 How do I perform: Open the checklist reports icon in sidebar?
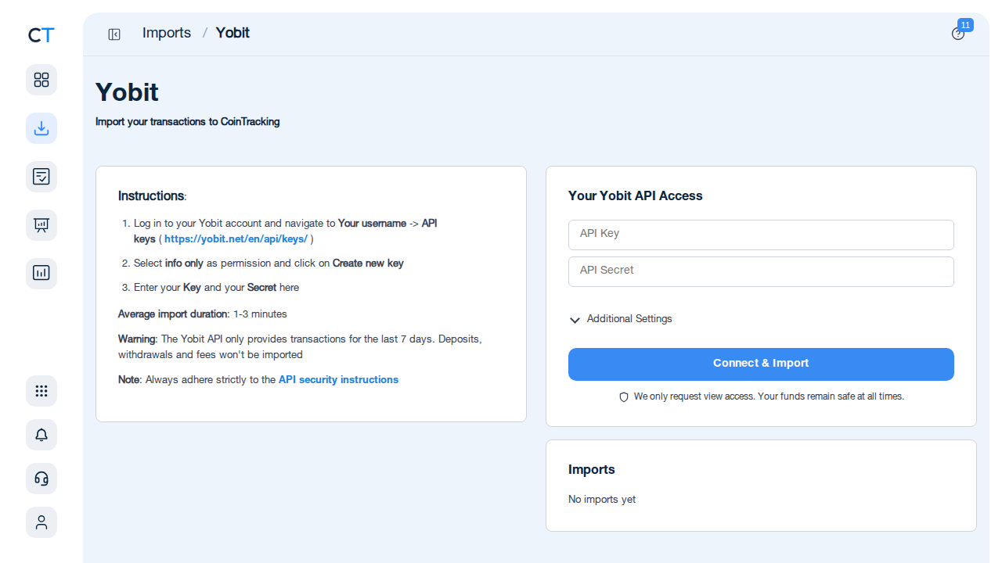coord(41,177)
